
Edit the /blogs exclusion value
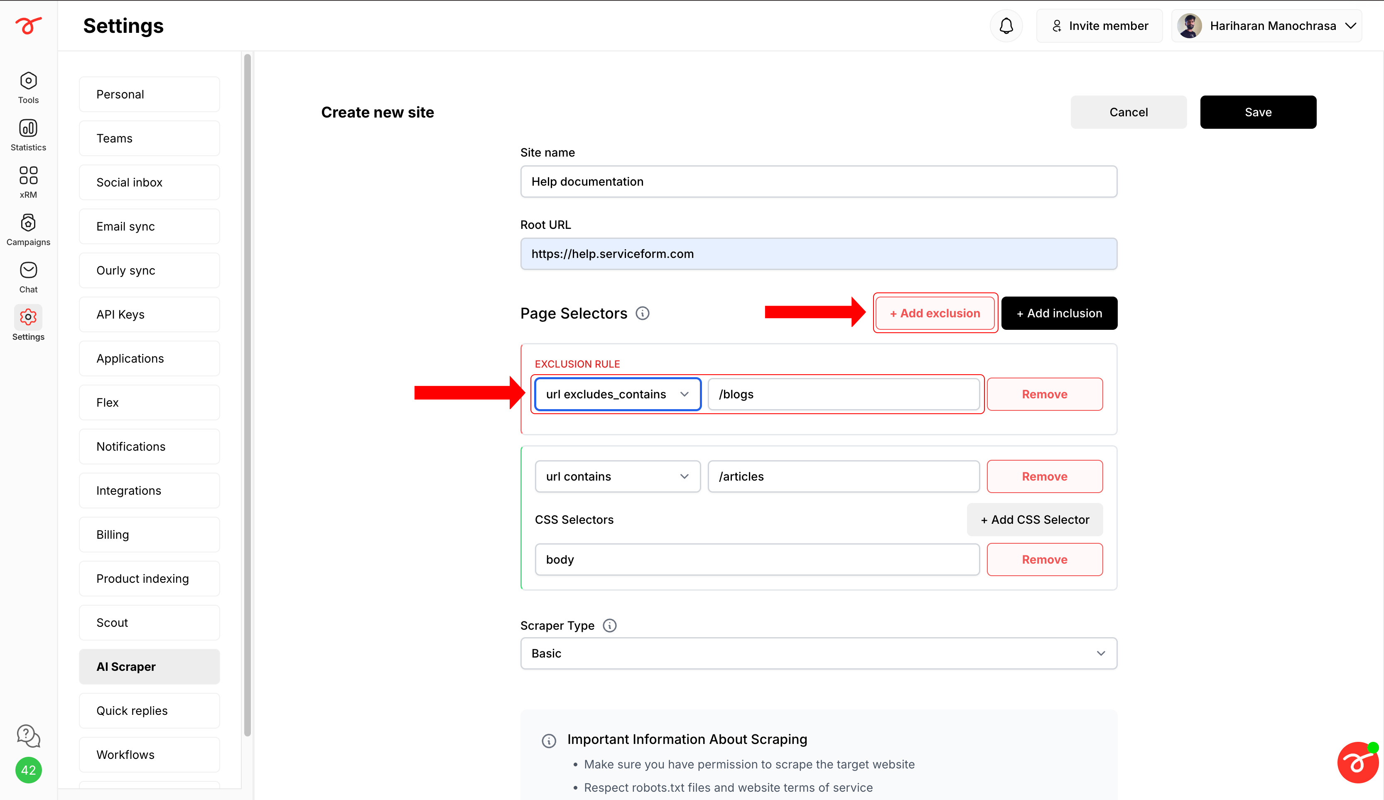(844, 394)
